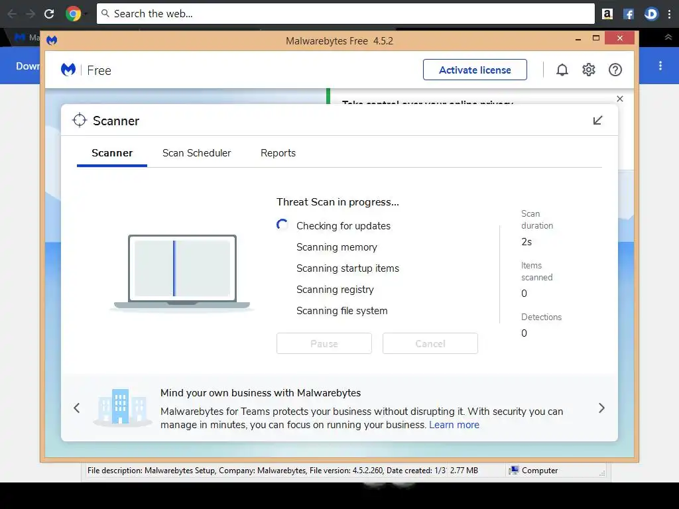This screenshot has height=509, width=679.
Task: Click the Pause scan button
Action: tap(324, 343)
